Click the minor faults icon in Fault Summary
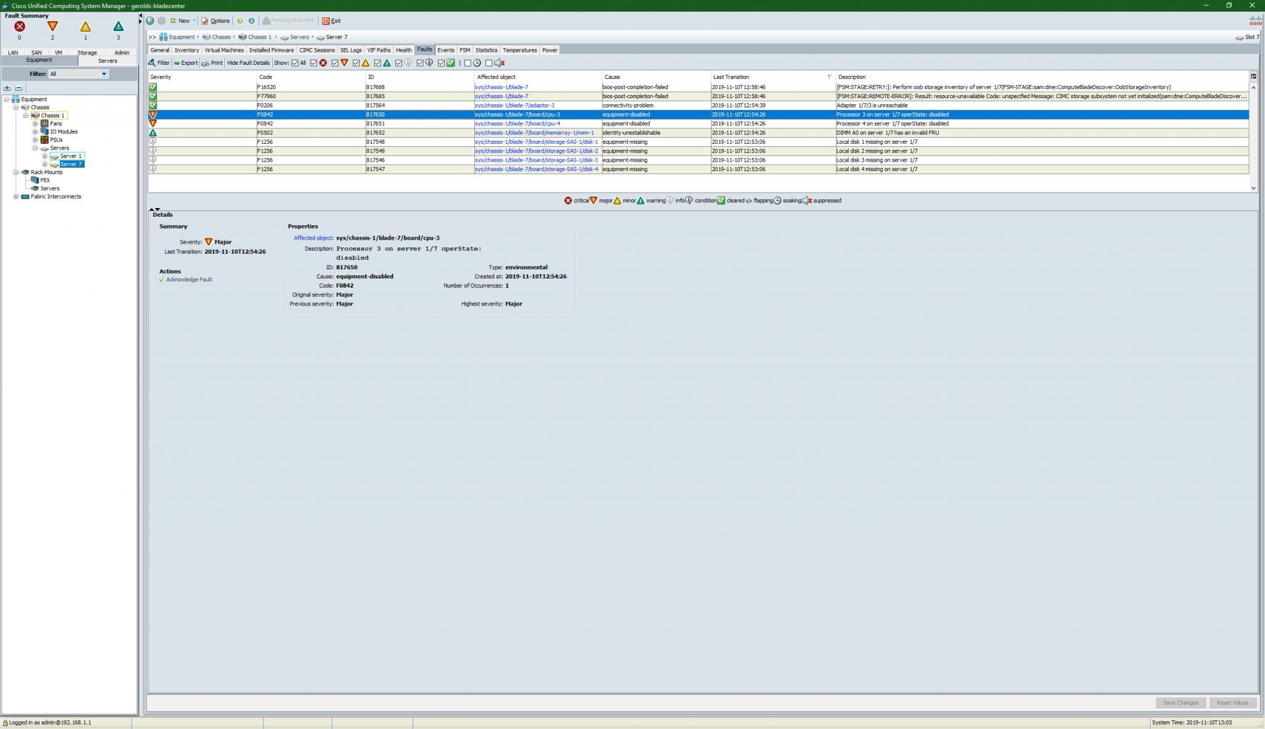 [x=85, y=27]
